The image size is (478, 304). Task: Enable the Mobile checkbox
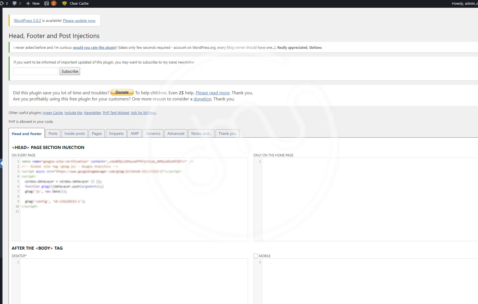pyautogui.click(x=256, y=256)
